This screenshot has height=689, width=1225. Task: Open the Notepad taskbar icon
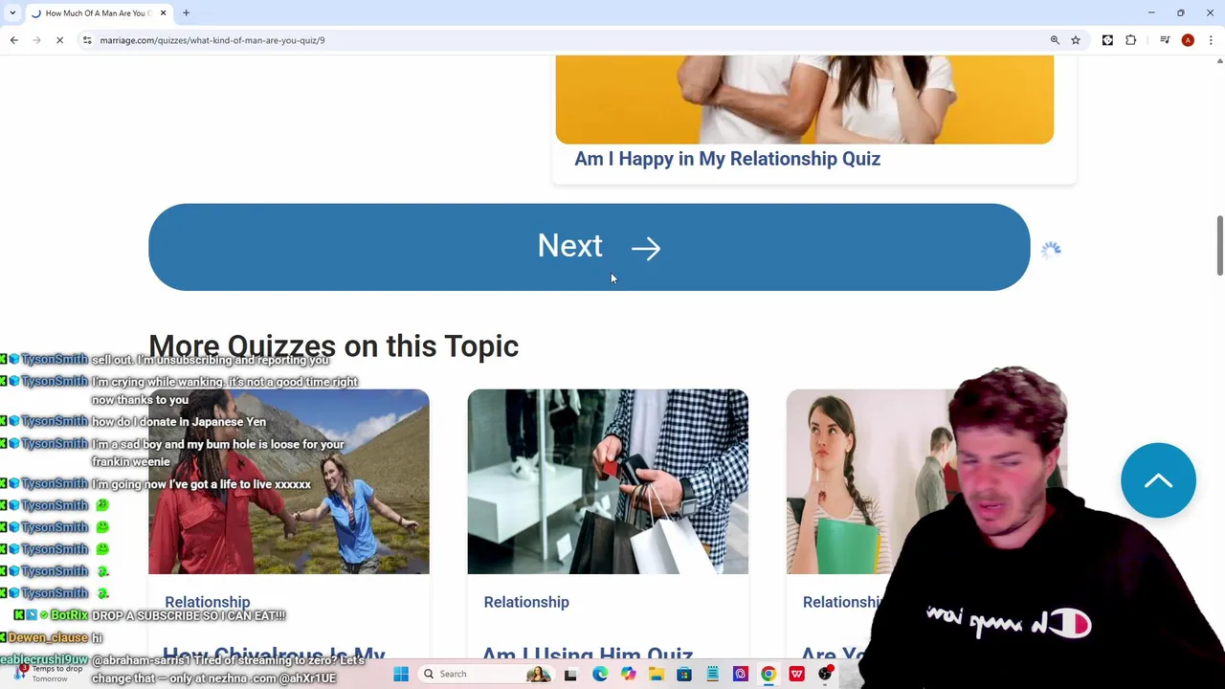click(x=712, y=674)
